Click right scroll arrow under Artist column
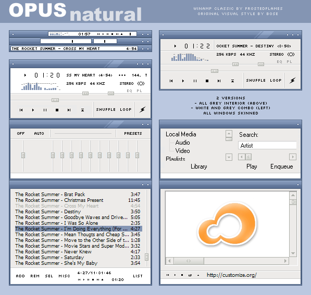 293,157
